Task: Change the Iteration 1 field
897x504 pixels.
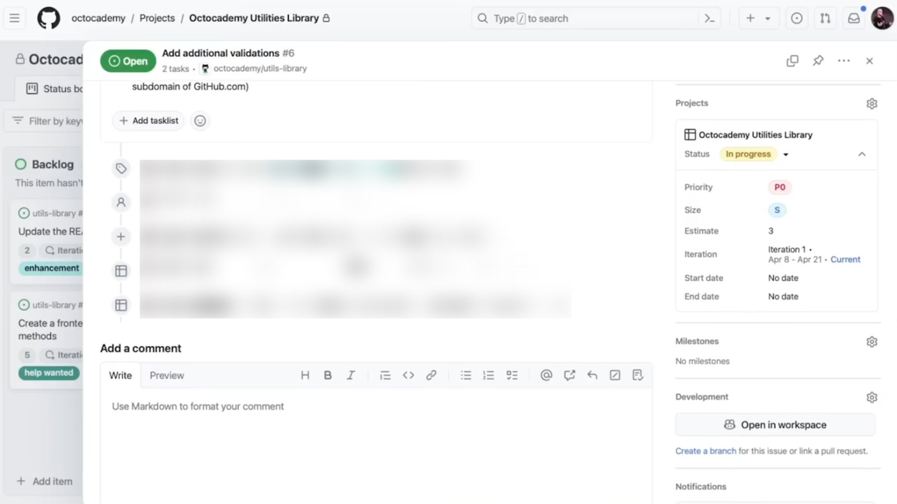Action: coord(814,254)
